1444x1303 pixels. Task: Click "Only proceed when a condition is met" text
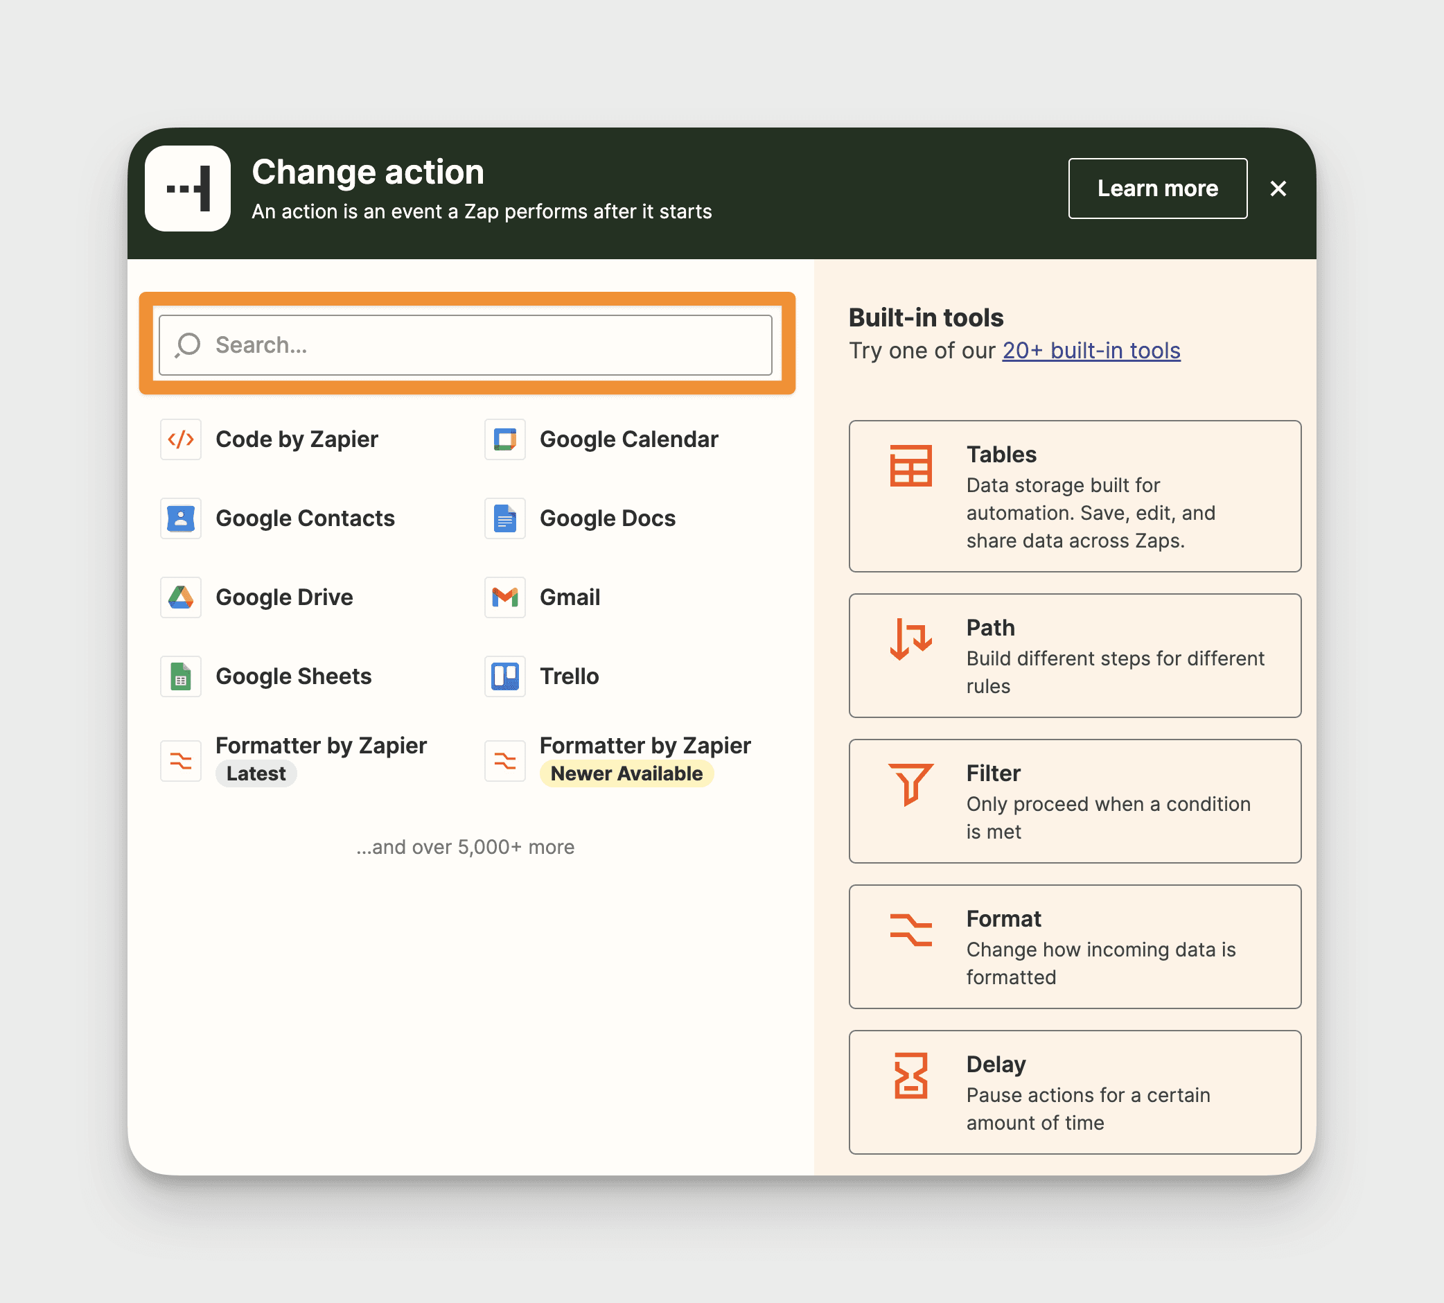pyautogui.click(x=1108, y=818)
